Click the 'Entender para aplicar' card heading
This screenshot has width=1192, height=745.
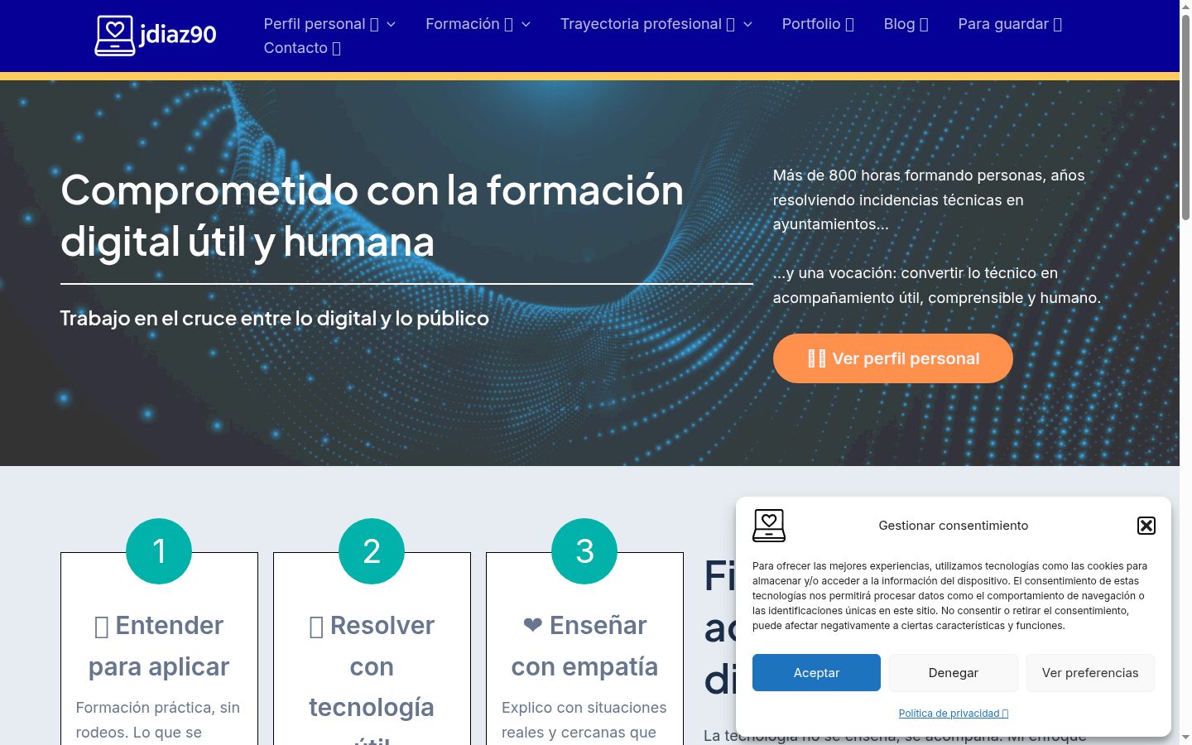click(159, 646)
